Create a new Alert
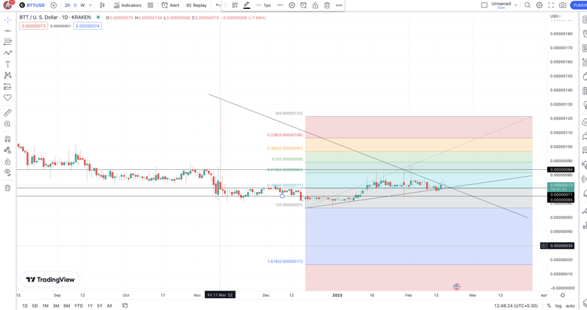The height and width of the screenshot is (310, 587). 171,6
